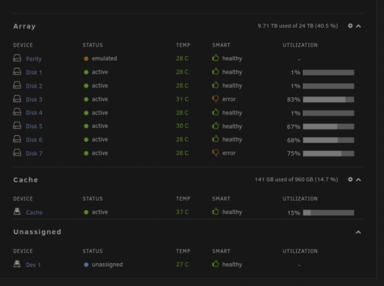Click the Cache SMART thumbs-up icon
This screenshot has width=384, height=286.
215,212
